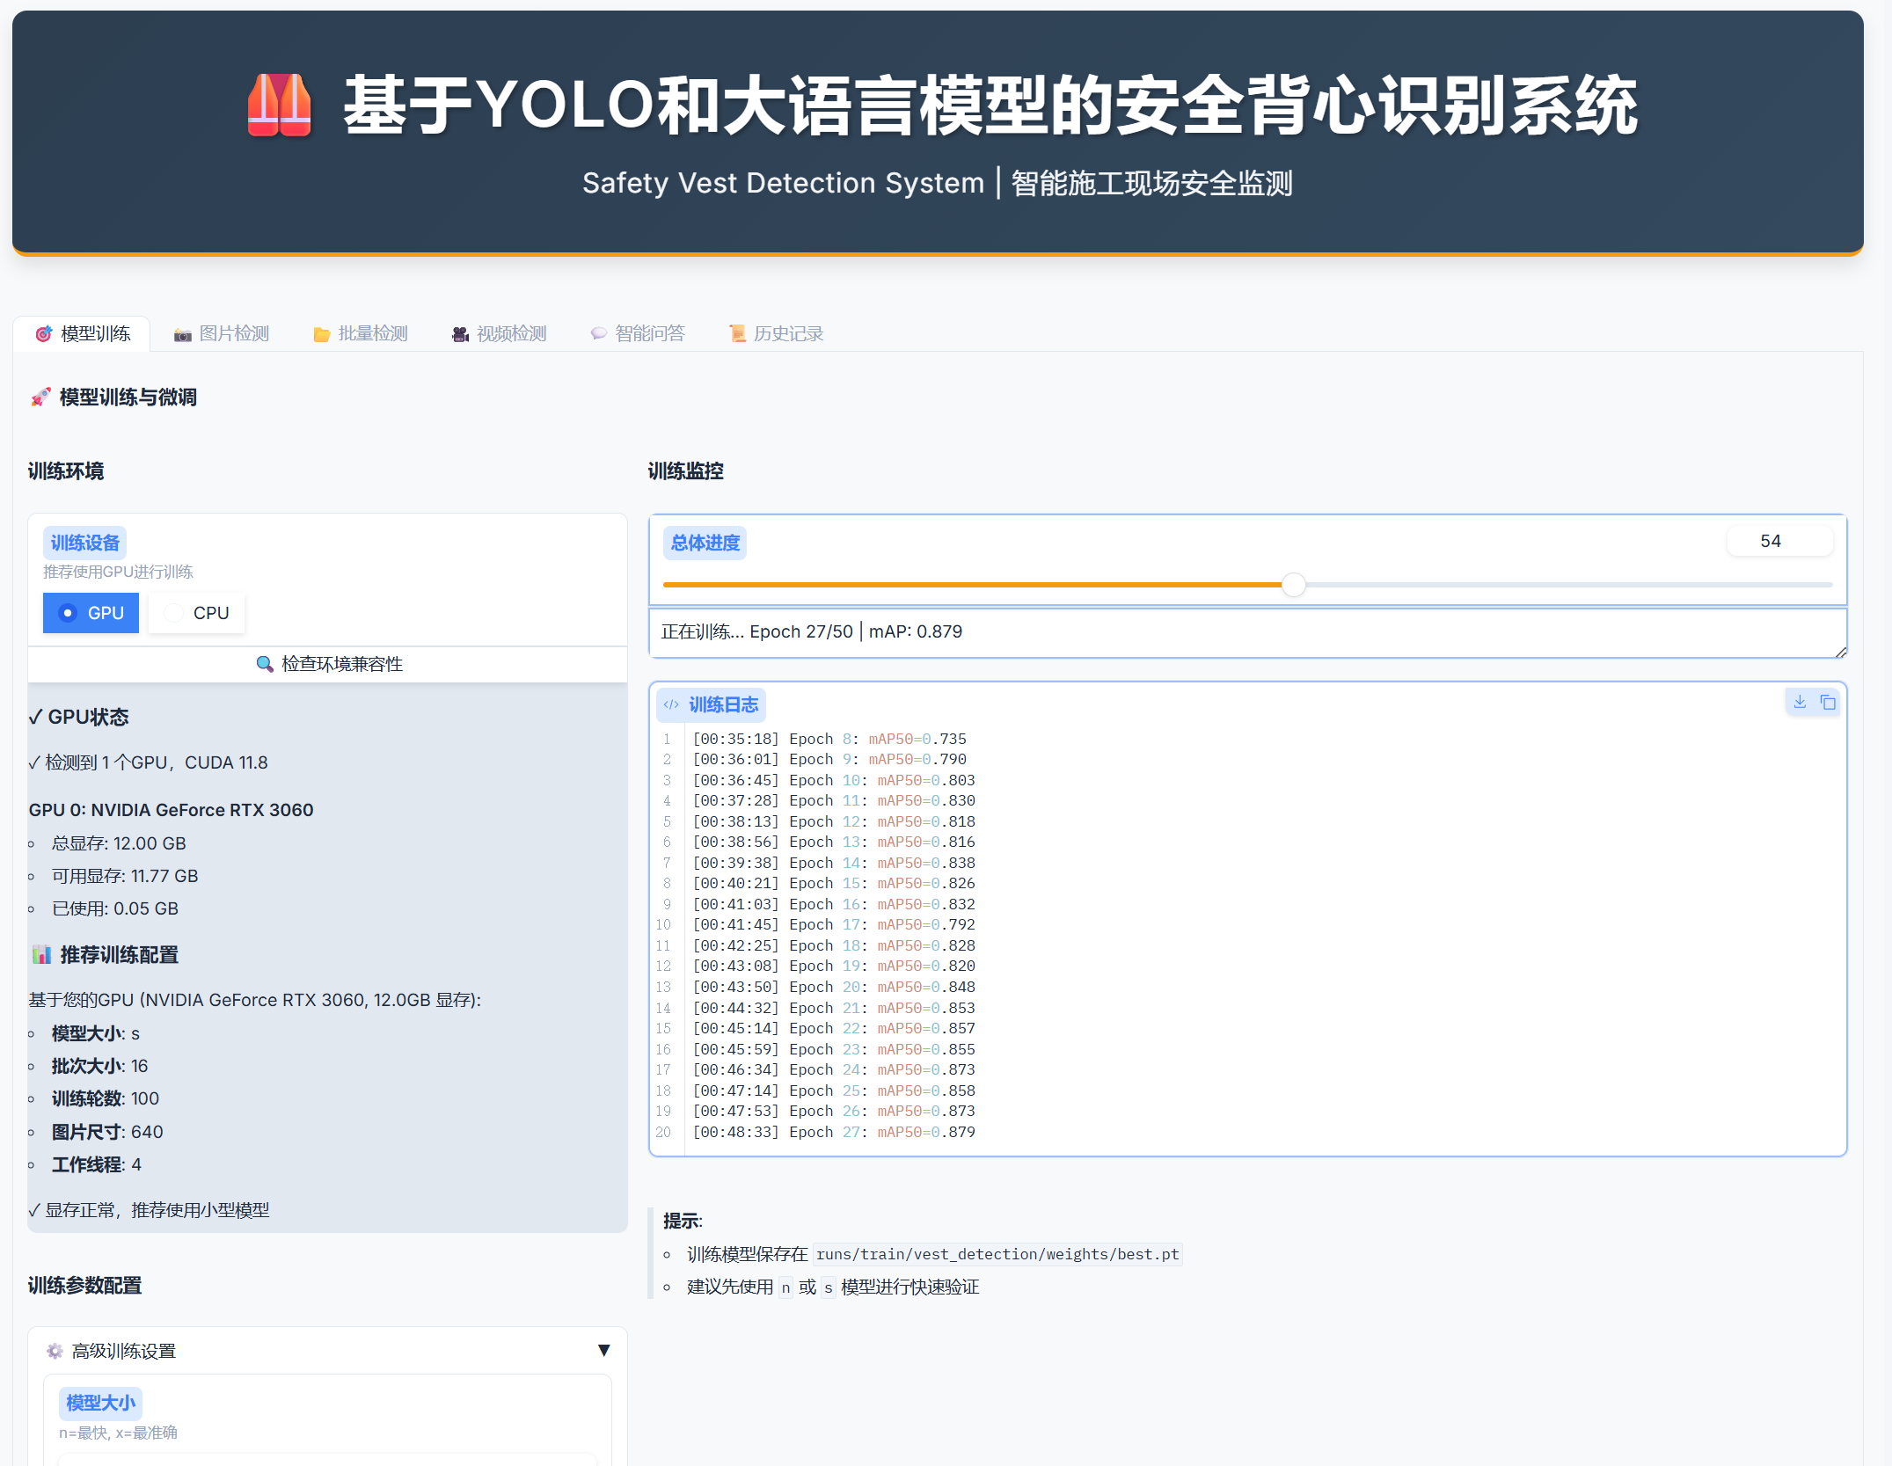Click the target icon on 模型训练 tab
1892x1466 pixels.
click(43, 333)
